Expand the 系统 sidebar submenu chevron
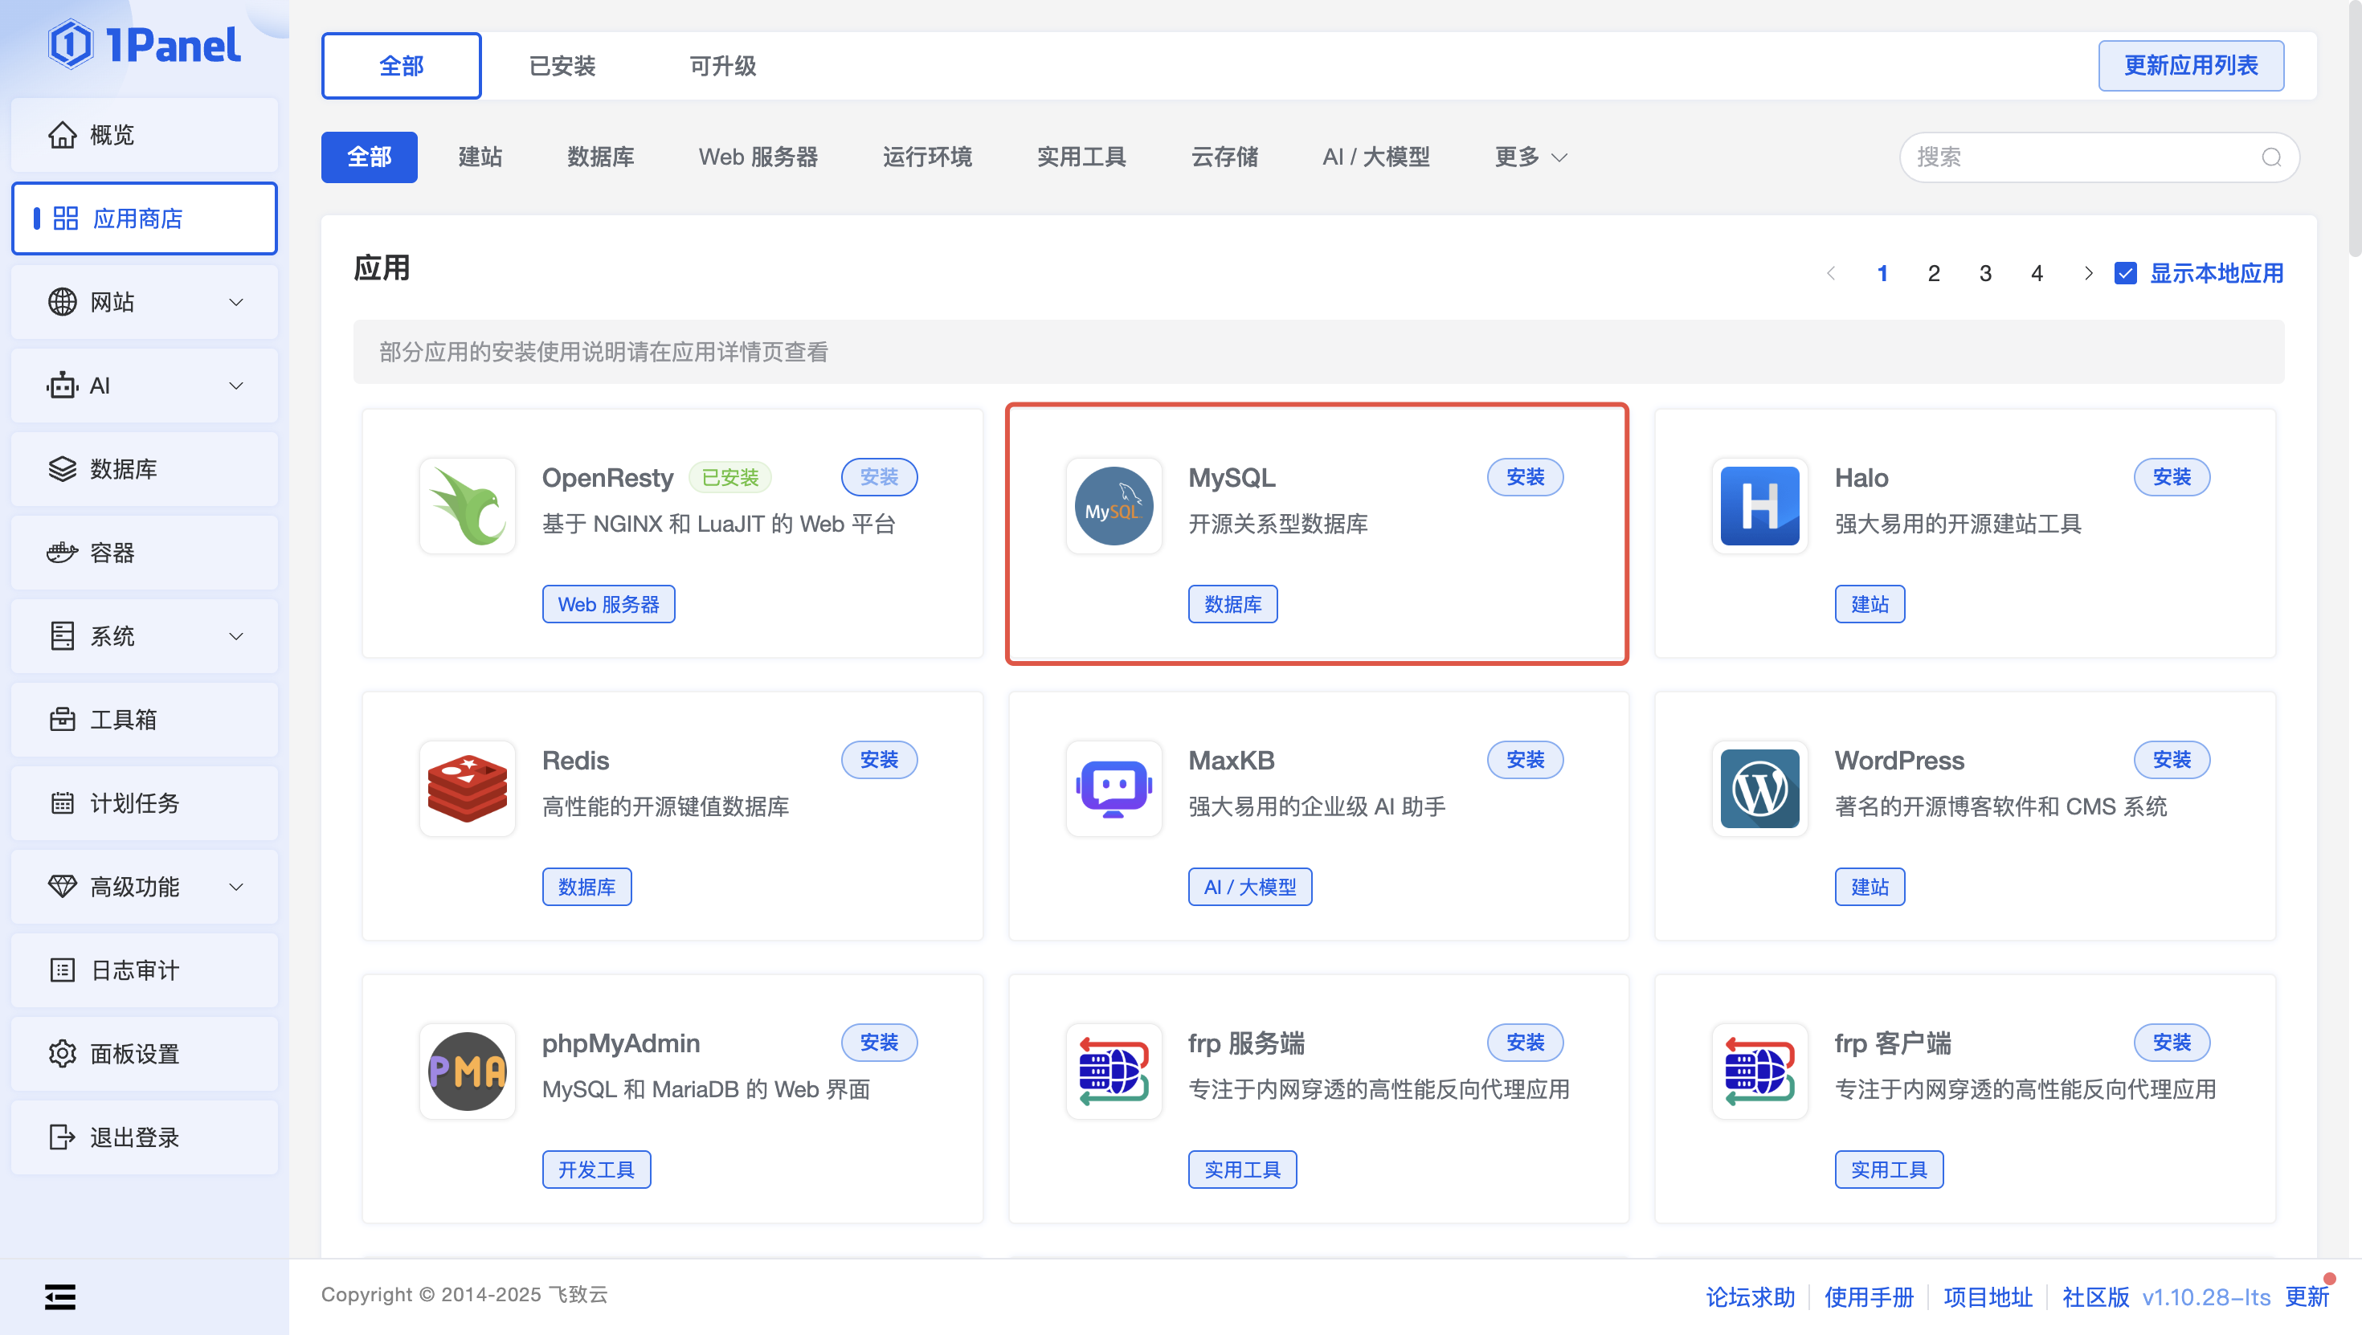Image resolution: width=2362 pixels, height=1335 pixels. [235, 635]
